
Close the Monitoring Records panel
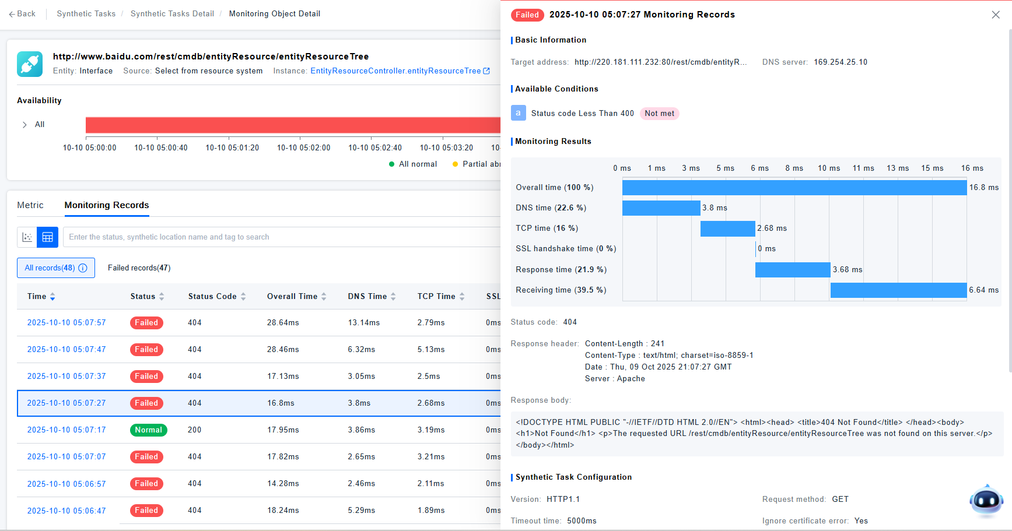tap(996, 15)
